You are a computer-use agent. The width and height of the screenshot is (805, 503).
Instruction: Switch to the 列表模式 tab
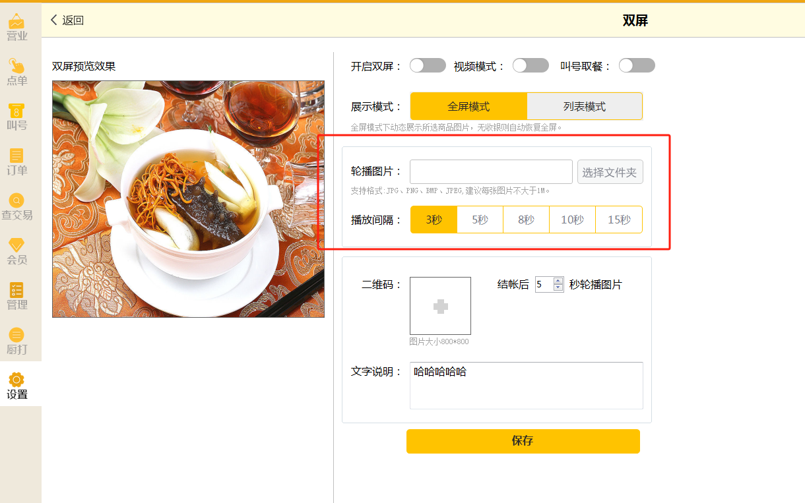tap(585, 106)
